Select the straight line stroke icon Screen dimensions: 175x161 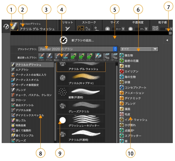(88, 28)
